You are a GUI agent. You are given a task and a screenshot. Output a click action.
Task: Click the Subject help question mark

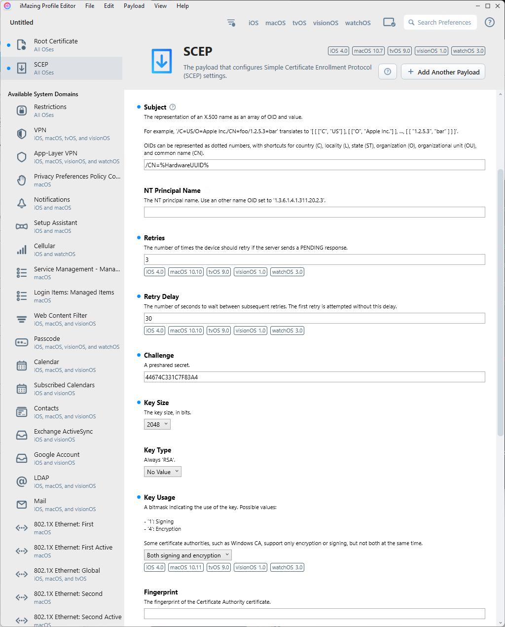point(173,107)
